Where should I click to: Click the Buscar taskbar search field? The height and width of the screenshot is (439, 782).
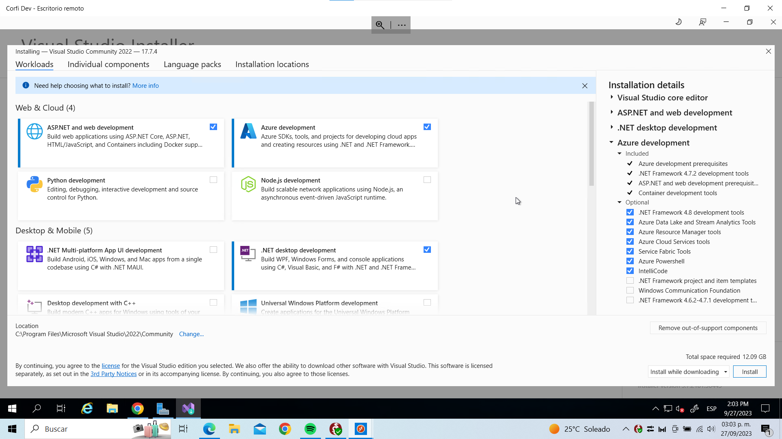98,429
